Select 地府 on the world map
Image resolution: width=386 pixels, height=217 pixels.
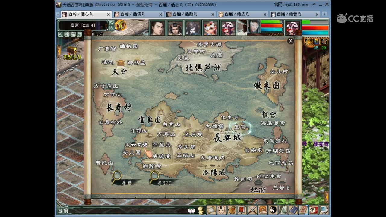tap(258, 190)
